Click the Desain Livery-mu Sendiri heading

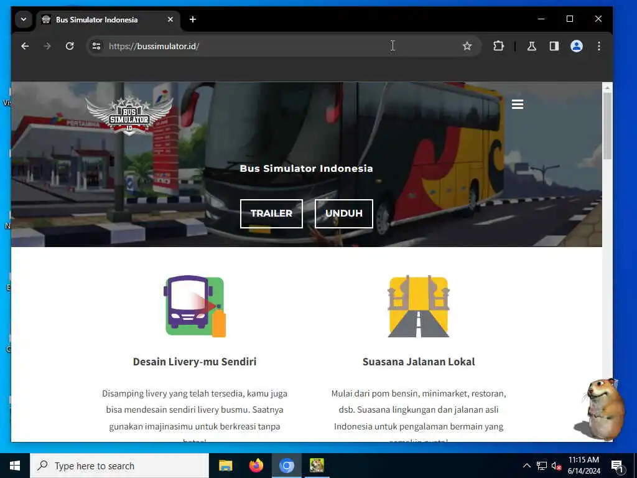[x=195, y=362]
